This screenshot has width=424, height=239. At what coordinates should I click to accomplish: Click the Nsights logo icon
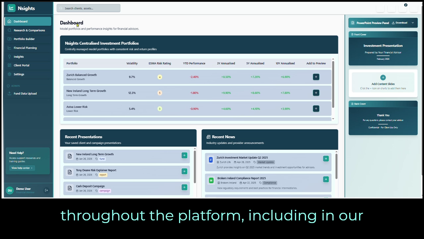click(12, 8)
